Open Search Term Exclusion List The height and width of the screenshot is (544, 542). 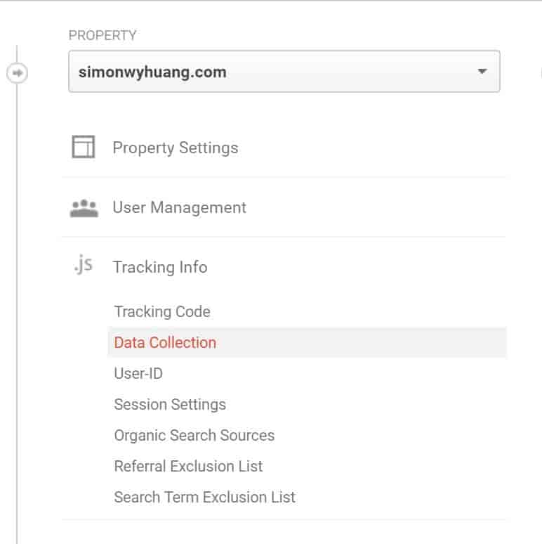click(204, 497)
